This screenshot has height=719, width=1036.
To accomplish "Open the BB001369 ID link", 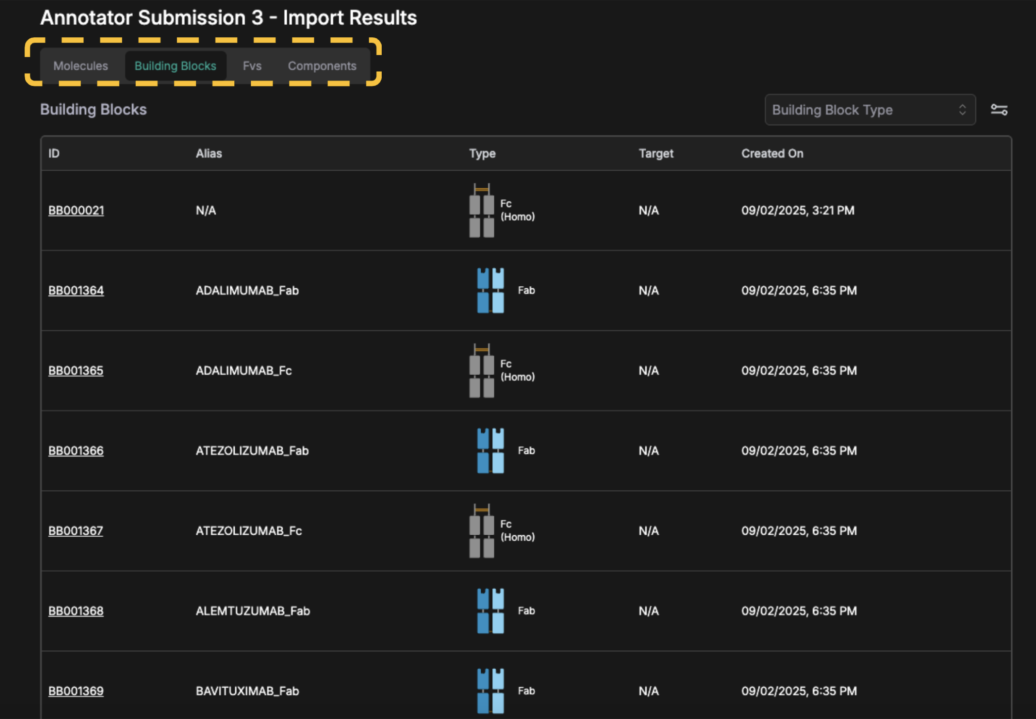I will (x=76, y=691).
